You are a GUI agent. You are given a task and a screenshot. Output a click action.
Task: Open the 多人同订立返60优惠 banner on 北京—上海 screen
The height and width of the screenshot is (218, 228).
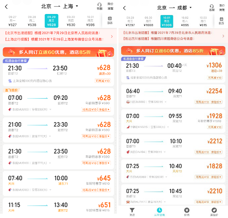(x=58, y=52)
